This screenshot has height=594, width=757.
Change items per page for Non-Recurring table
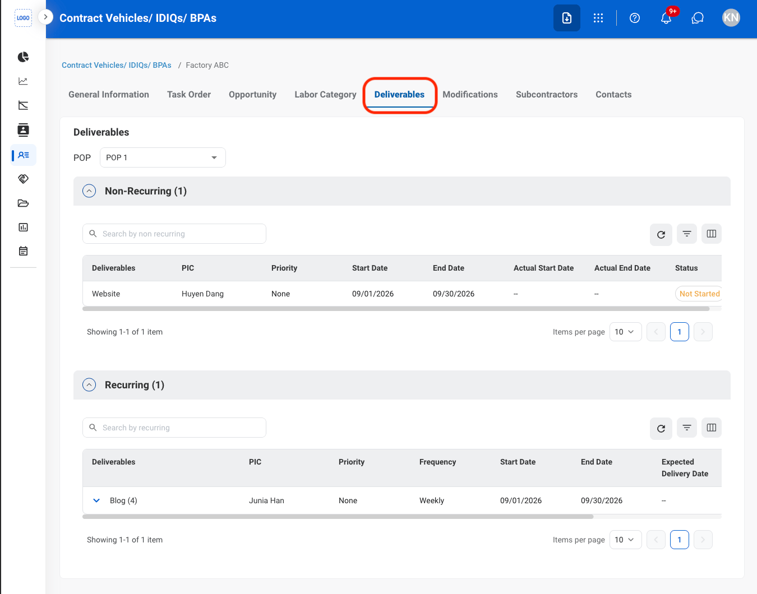(625, 332)
